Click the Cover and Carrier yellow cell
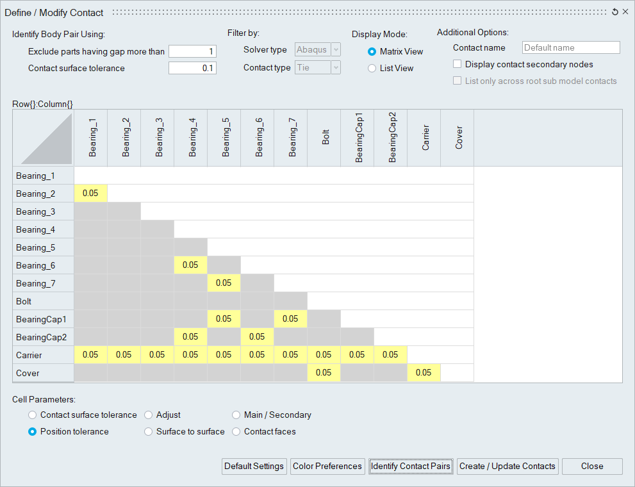The width and height of the screenshot is (635, 487). [424, 373]
